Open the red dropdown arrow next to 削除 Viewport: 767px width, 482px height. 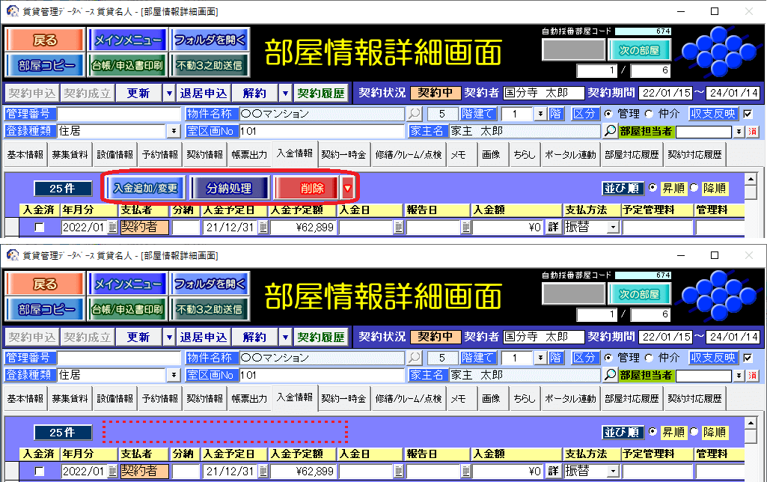click(347, 188)
